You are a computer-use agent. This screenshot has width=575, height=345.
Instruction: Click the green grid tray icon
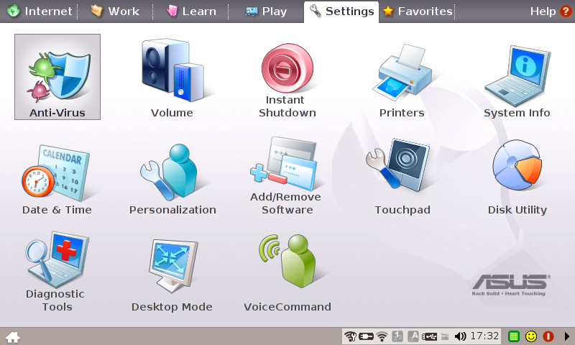[514, 336]
